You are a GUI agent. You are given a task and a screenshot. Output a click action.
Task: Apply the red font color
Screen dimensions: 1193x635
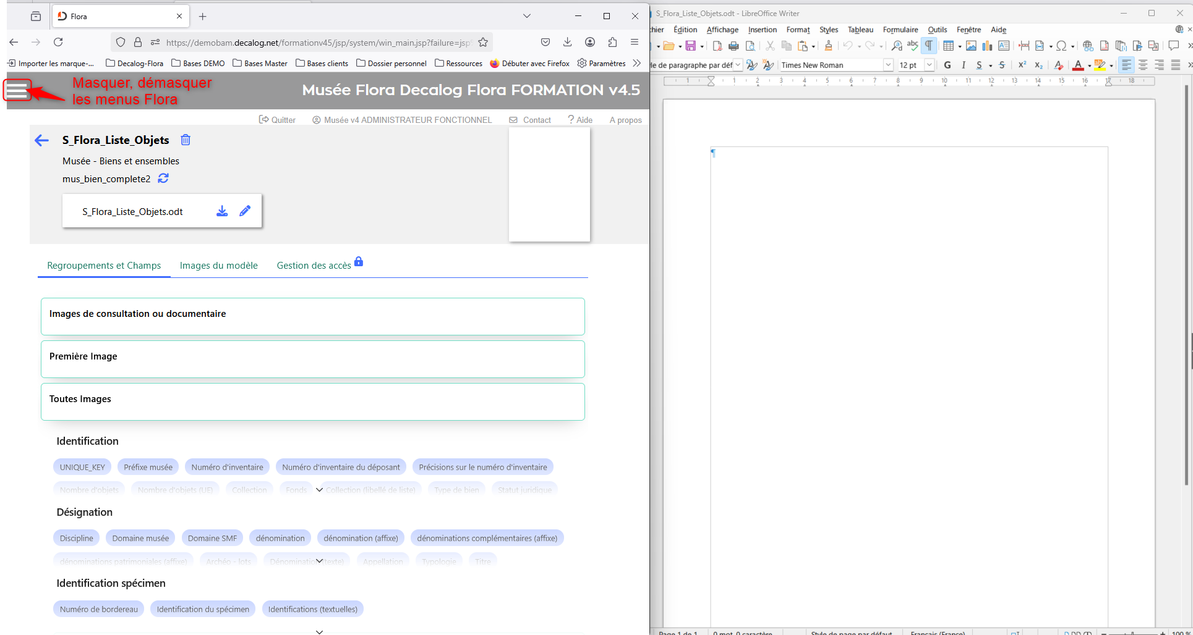(x=1078, y=65)
